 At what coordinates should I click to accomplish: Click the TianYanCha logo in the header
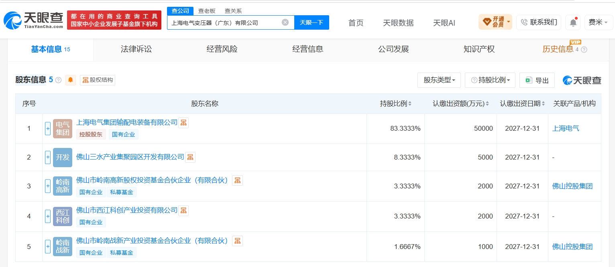[33, 20]
